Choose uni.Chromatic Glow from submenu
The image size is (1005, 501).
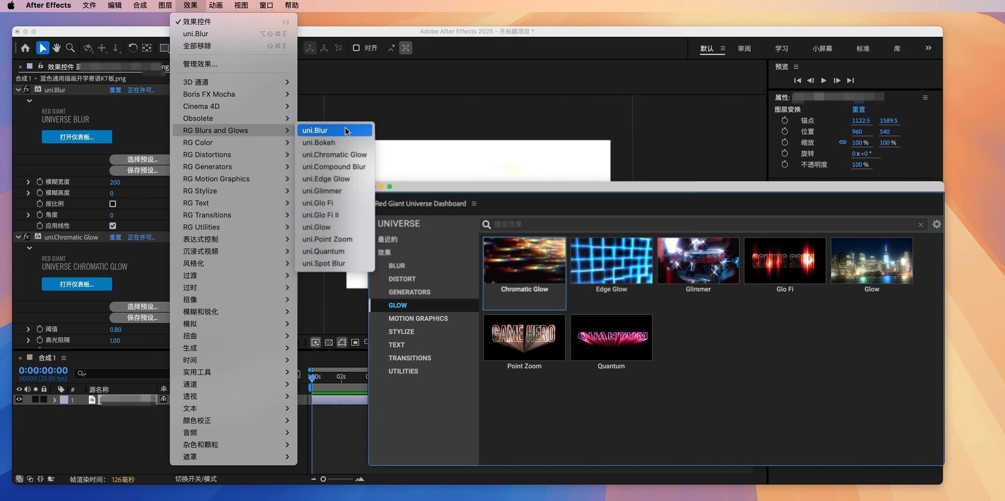click(335, 155)
